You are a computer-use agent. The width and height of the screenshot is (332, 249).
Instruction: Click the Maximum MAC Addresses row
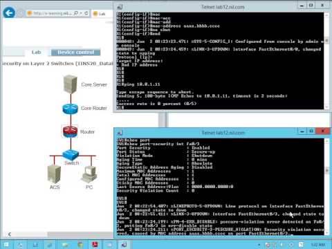pyautogui.click(x=155, y=172)
